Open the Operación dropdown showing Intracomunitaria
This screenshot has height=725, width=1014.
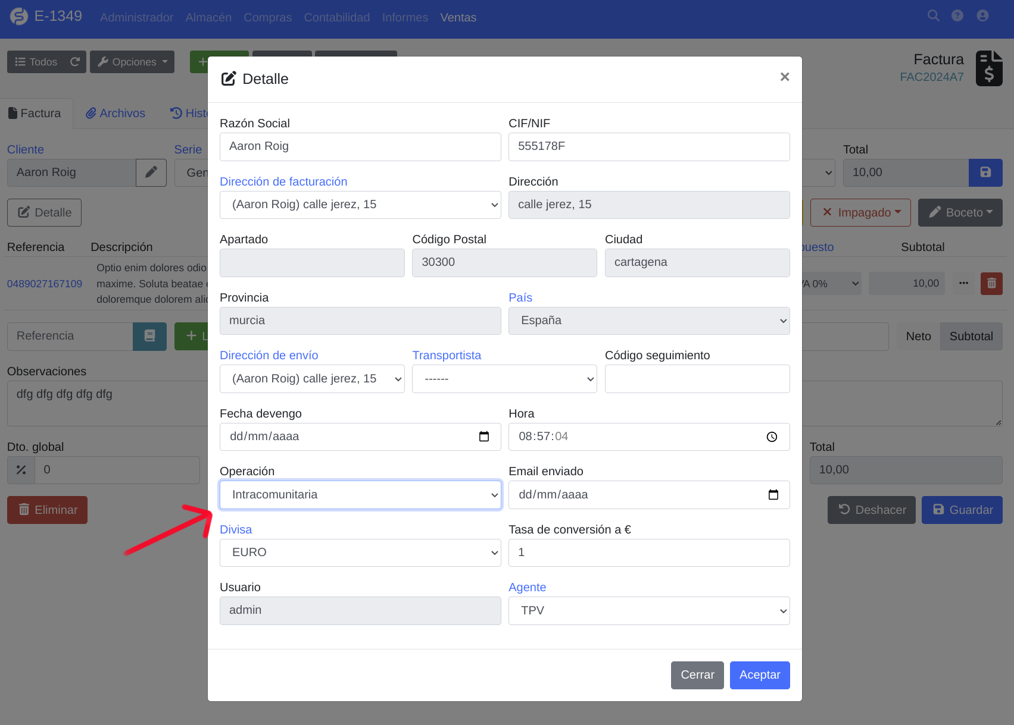(x=360, y=495)
